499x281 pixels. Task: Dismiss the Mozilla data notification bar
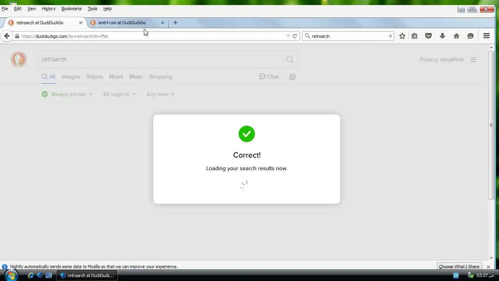point(488,267)
